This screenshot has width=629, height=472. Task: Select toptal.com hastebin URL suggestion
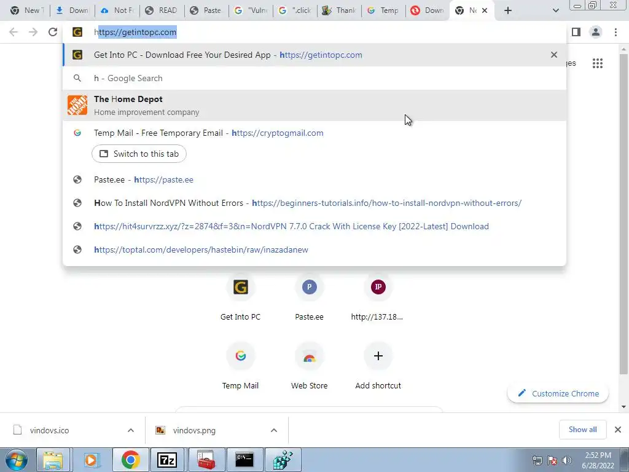click(x=314, y=250)
